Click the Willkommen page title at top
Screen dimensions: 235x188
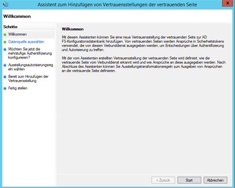17,16
